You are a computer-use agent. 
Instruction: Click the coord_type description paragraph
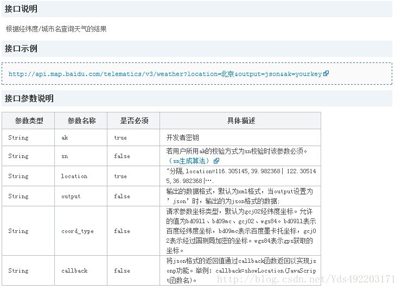point(241,231)
